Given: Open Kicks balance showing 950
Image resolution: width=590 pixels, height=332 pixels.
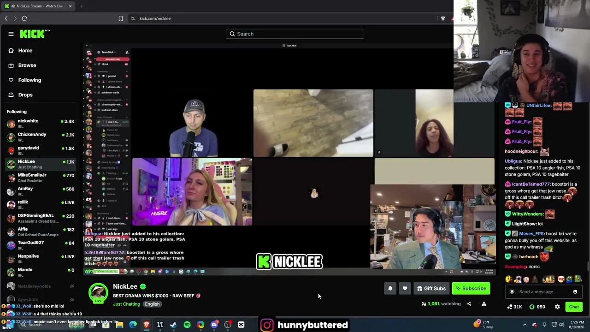Looking at the screenshot, I should pos(537,307).
